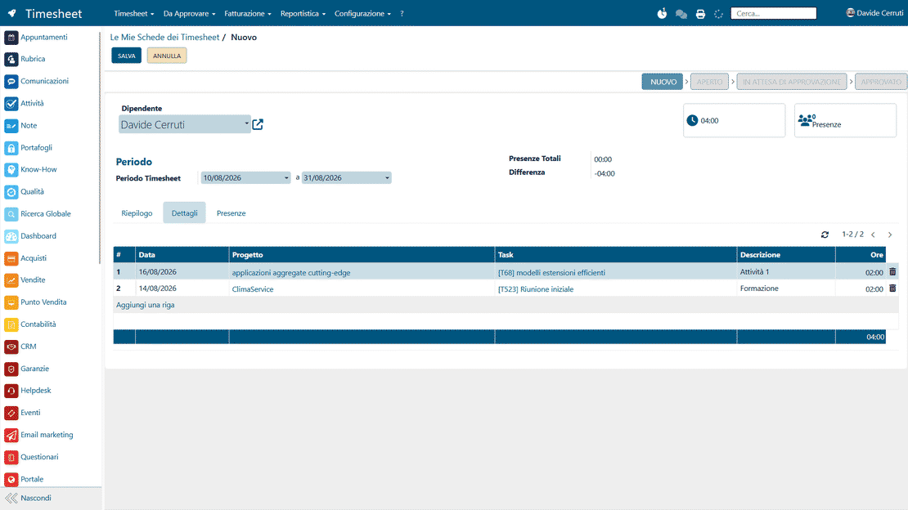
Task: Click the loading spinner icon in top bar
Action: pyautogui.click(x=719, y=14)
